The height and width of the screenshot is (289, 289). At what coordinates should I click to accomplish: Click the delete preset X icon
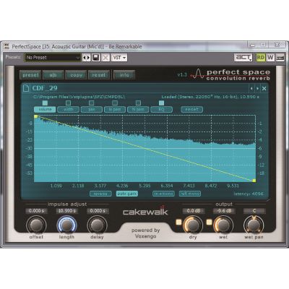[105, 58]
